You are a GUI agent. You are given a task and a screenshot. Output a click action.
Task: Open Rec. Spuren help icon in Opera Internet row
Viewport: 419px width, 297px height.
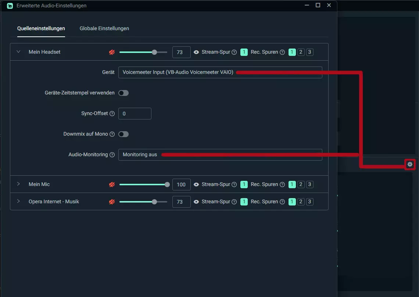(x=282, y=202)
